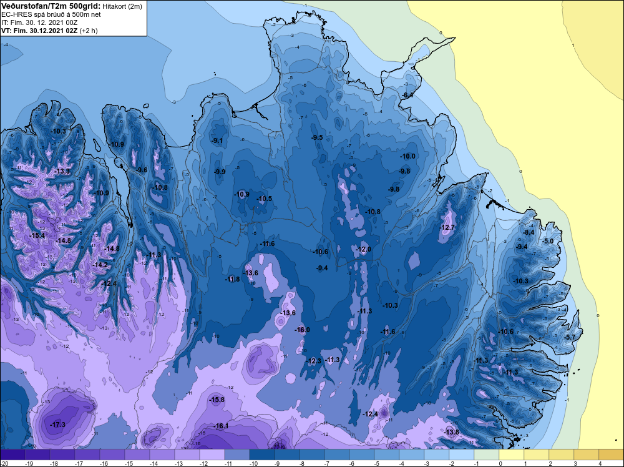This screenshot has width=624, height=467.
Task: Click the -9.1 temperature value
Action: coord(217,140)
